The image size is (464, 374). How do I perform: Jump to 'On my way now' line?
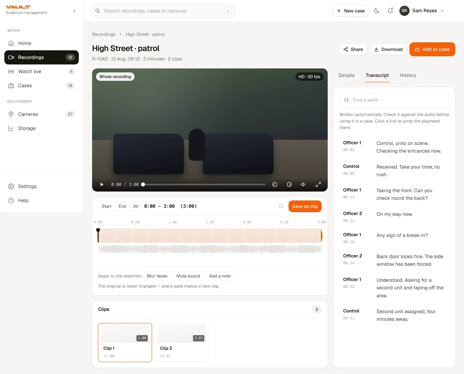pyautogui.click(x=394, y=217)
